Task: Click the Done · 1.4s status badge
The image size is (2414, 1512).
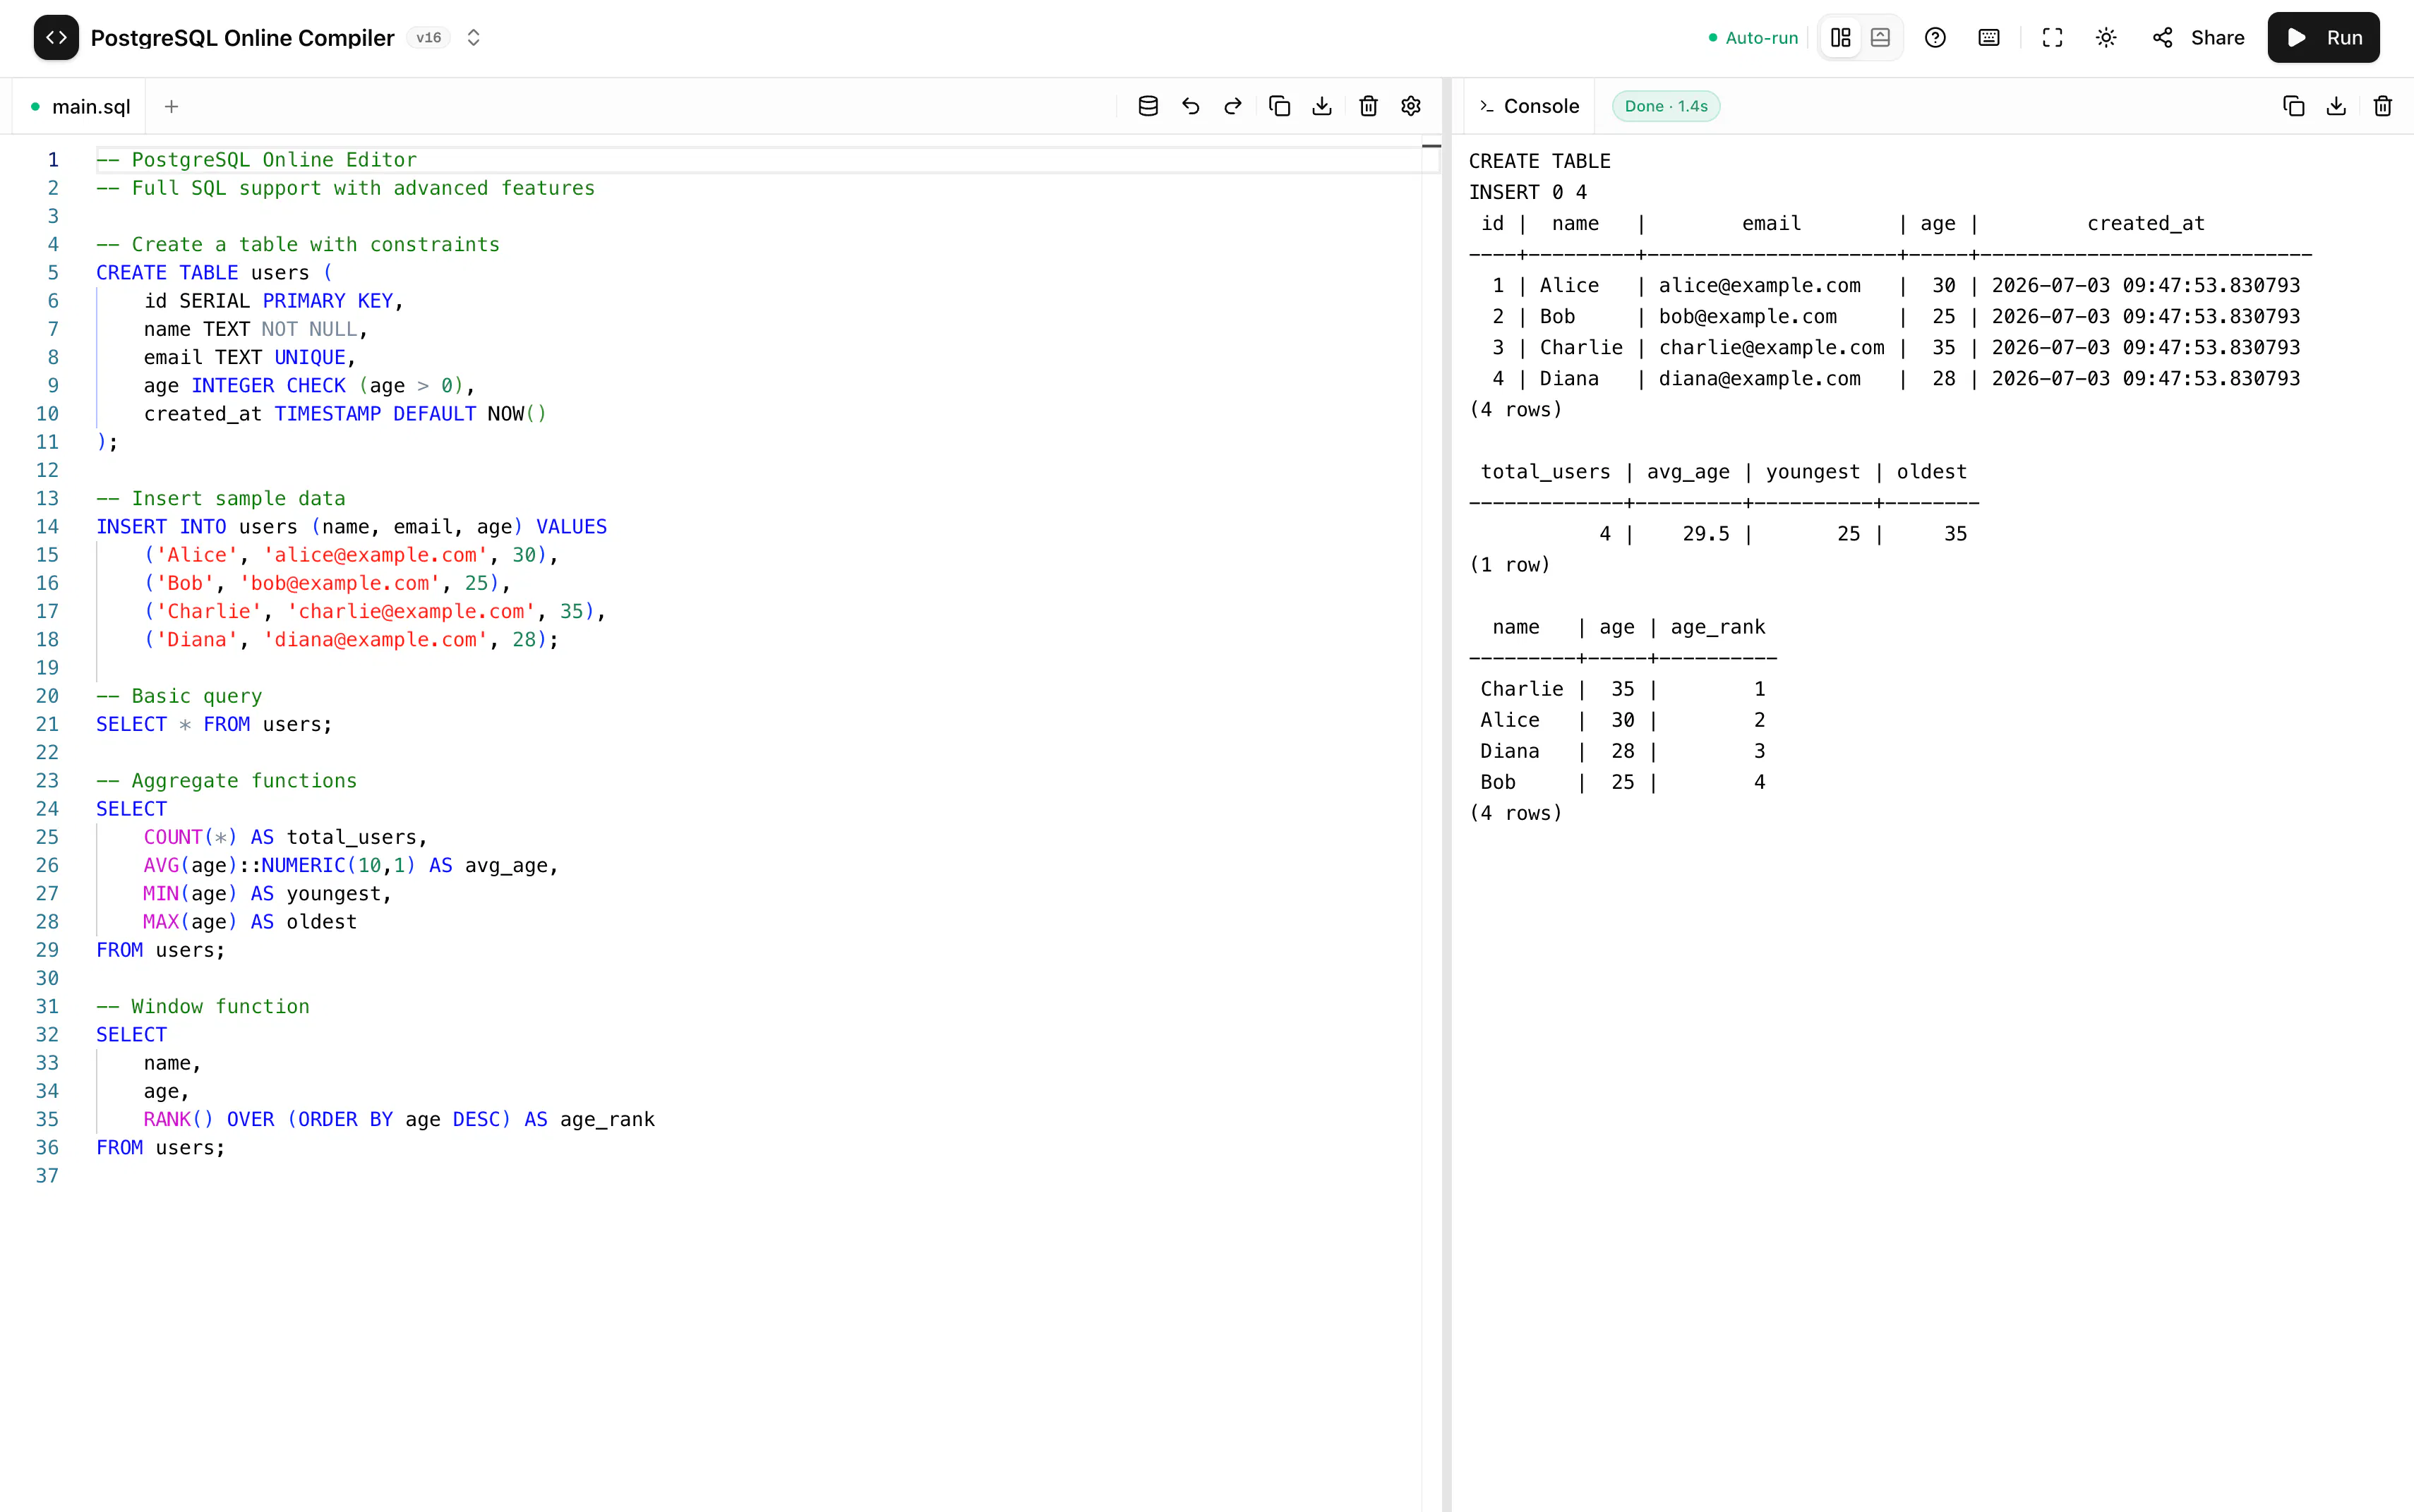Action: coord(1667,106)
